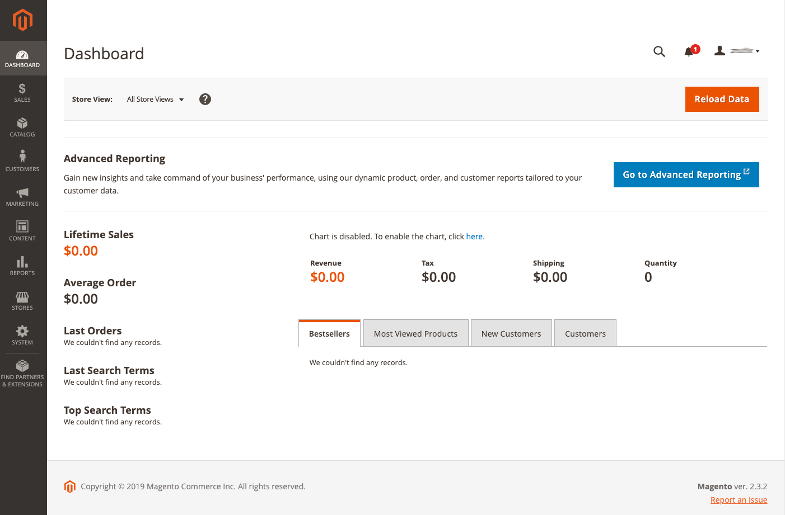This screenshot has width=785, height=515.
Task: Click the Quantity value 0
Action: click(648, 277)
